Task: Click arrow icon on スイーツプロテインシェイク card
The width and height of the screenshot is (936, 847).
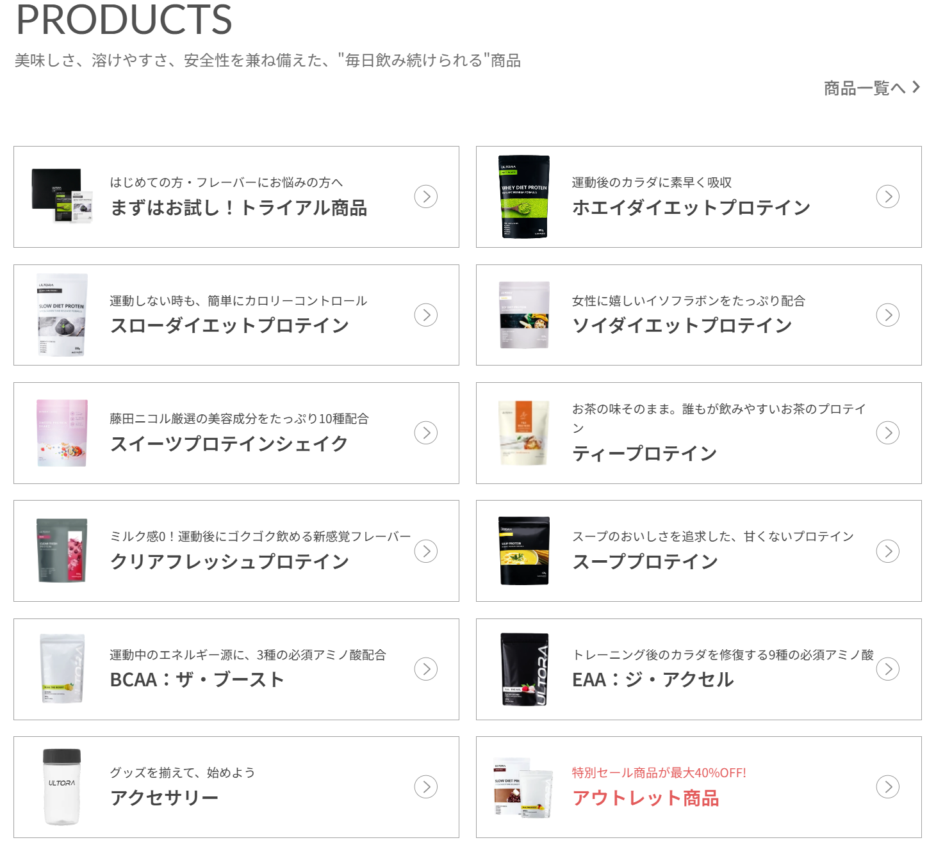Action: pyautogui.click(x=426, y=433)
